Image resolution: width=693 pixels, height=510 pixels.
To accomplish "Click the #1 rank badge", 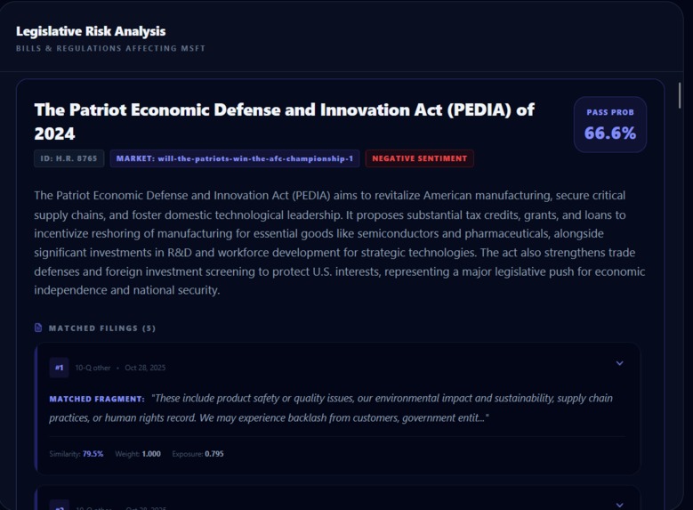I will pos(60,368).
